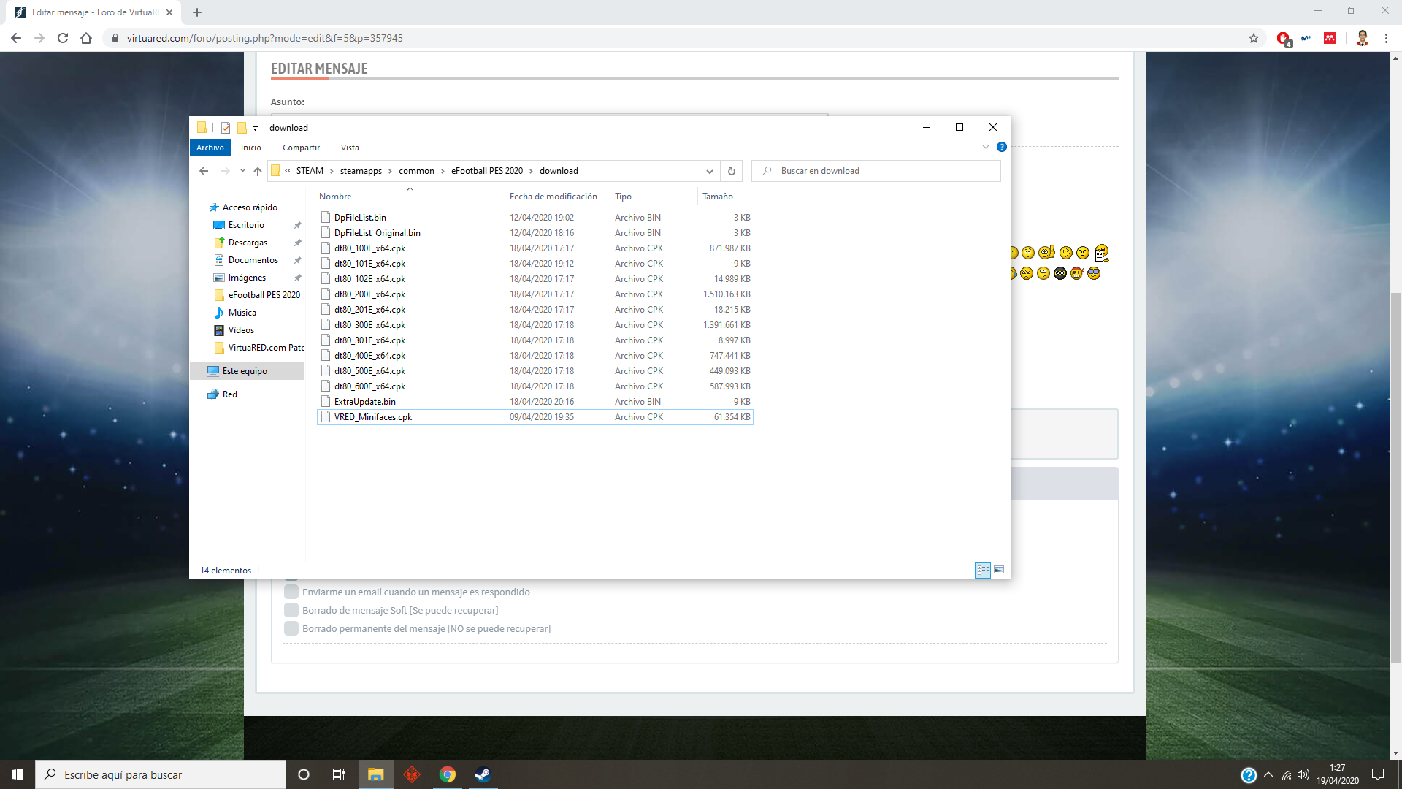
Task: Navigate to eFootball PES 2020 breadcrumb
Action: click(486, 171)
